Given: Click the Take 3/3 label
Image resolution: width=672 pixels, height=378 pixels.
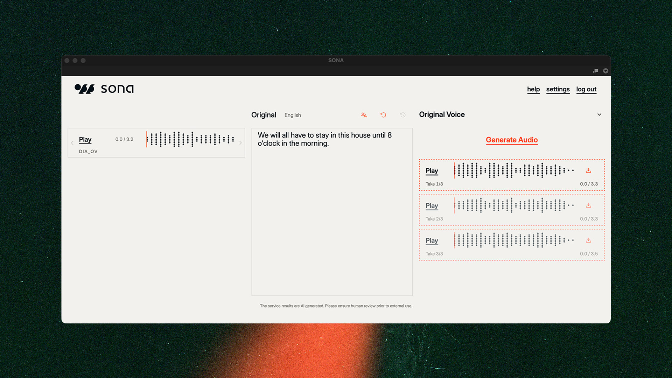Looking at the screenshot, I should click(434, 254).
